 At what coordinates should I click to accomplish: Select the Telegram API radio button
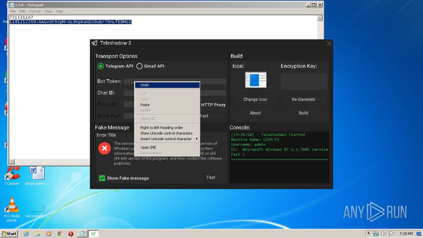101,66
